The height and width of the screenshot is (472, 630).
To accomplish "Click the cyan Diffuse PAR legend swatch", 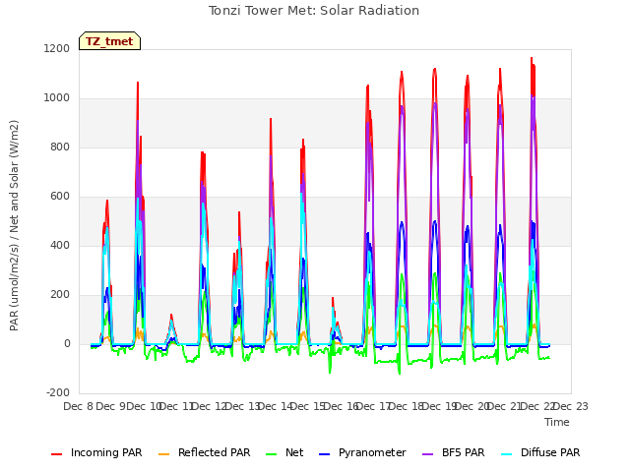I will click(x=507, y=454).
